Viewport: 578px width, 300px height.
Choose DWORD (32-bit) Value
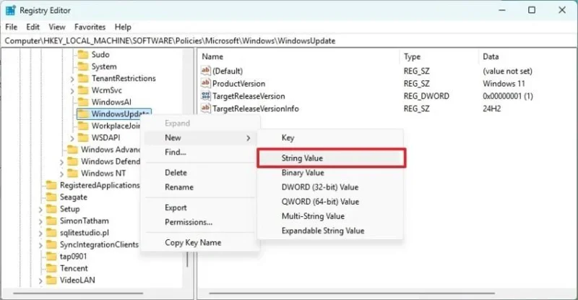click(x=330, y=187)
